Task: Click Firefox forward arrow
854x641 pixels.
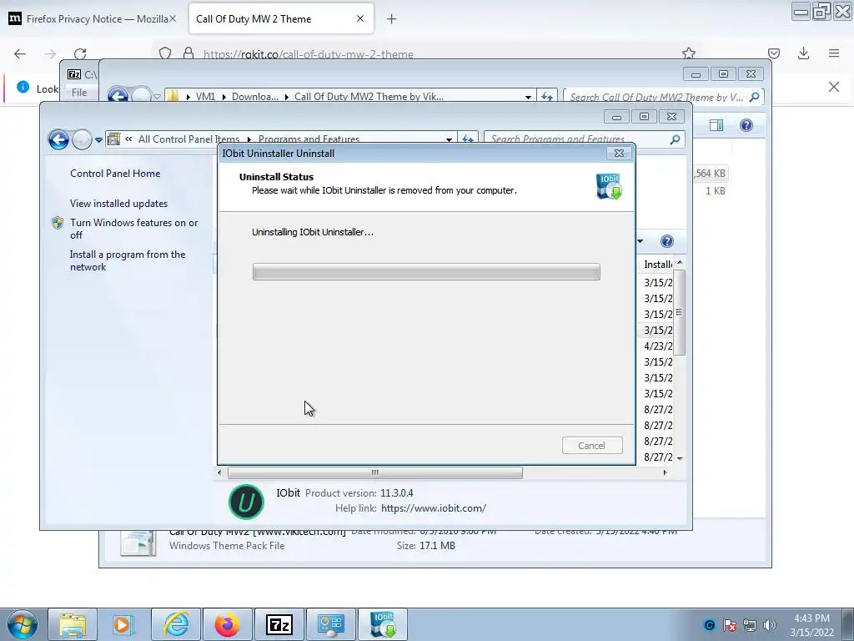Action: click(50, 53)
